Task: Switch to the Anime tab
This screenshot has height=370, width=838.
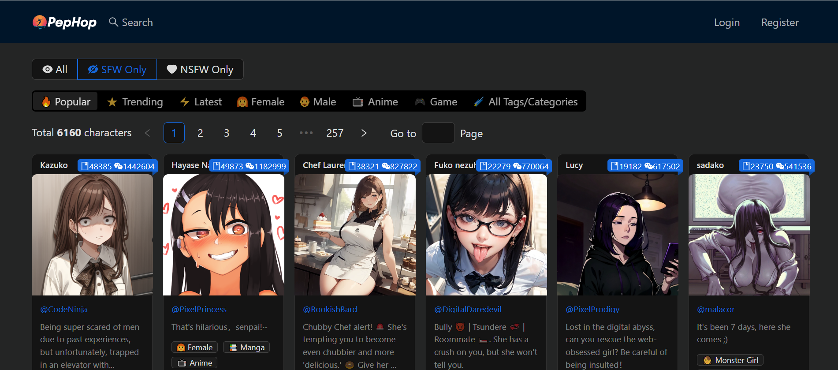Action: click(x=375, y=101)
